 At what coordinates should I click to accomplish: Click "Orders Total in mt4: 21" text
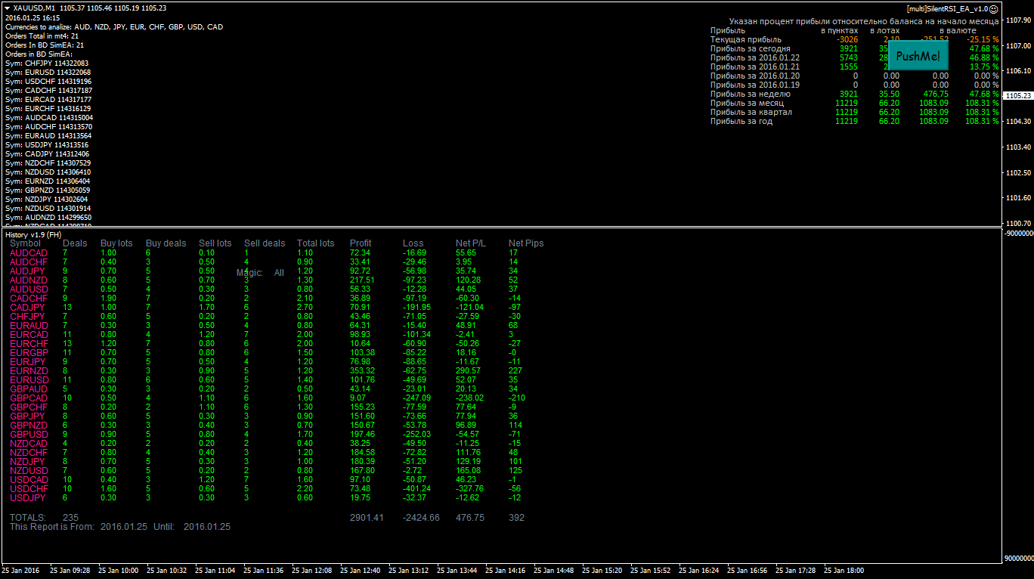[x=42, y=36]
